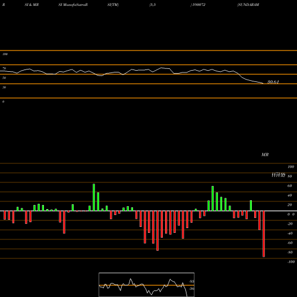
Task: Click the 100 level label on the RSI axis
Action: click(x=5, y=54)
